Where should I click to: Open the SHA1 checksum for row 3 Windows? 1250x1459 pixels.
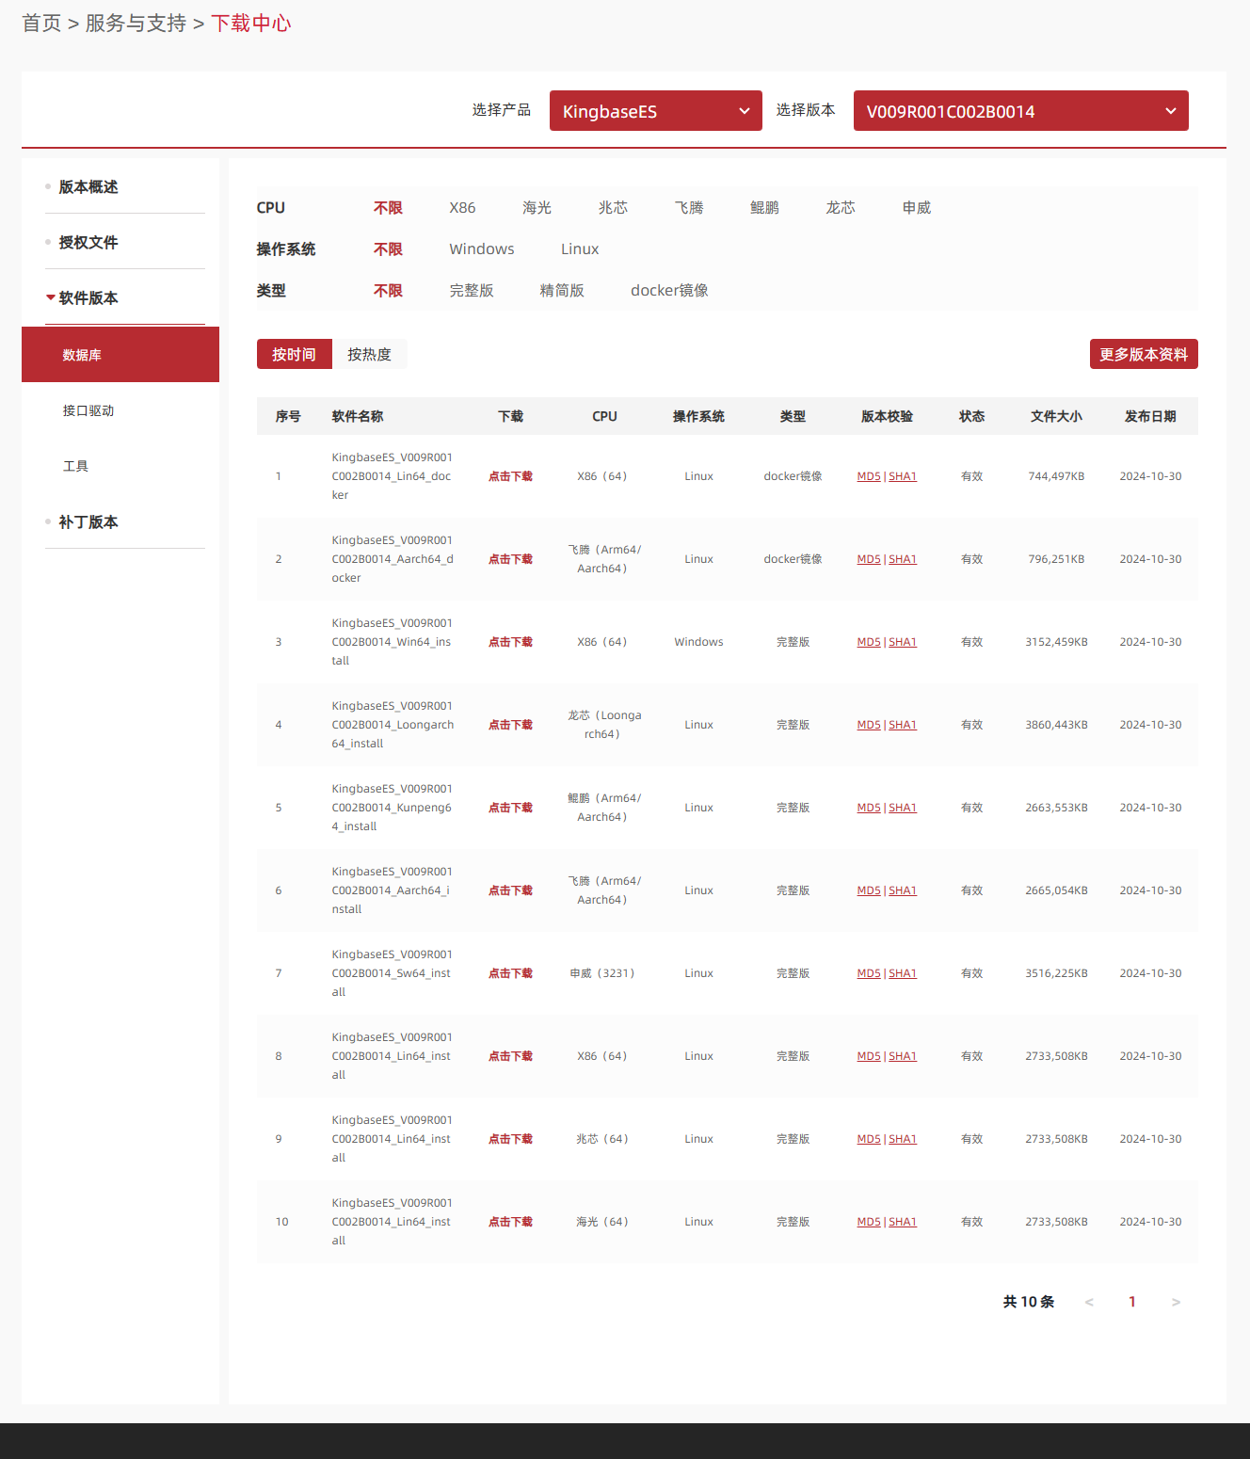[903, 642]
